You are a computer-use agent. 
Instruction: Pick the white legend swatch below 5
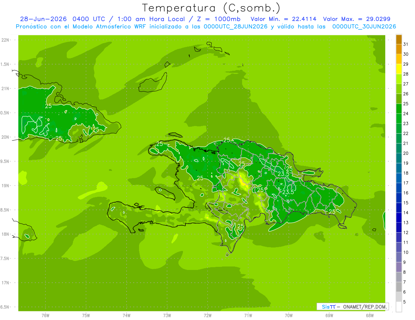tap(399, 307)
